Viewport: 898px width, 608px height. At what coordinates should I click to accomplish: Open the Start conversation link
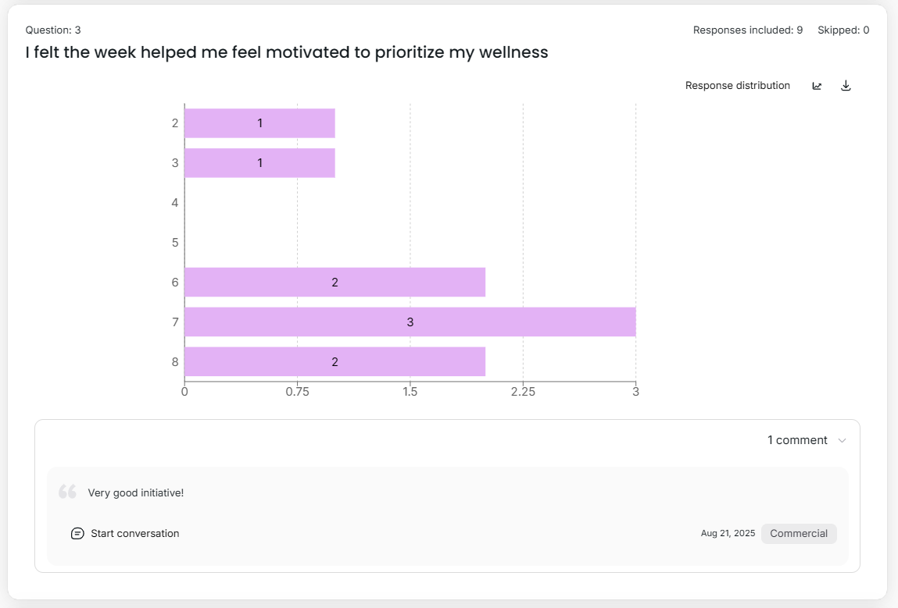tap(135, 533)
